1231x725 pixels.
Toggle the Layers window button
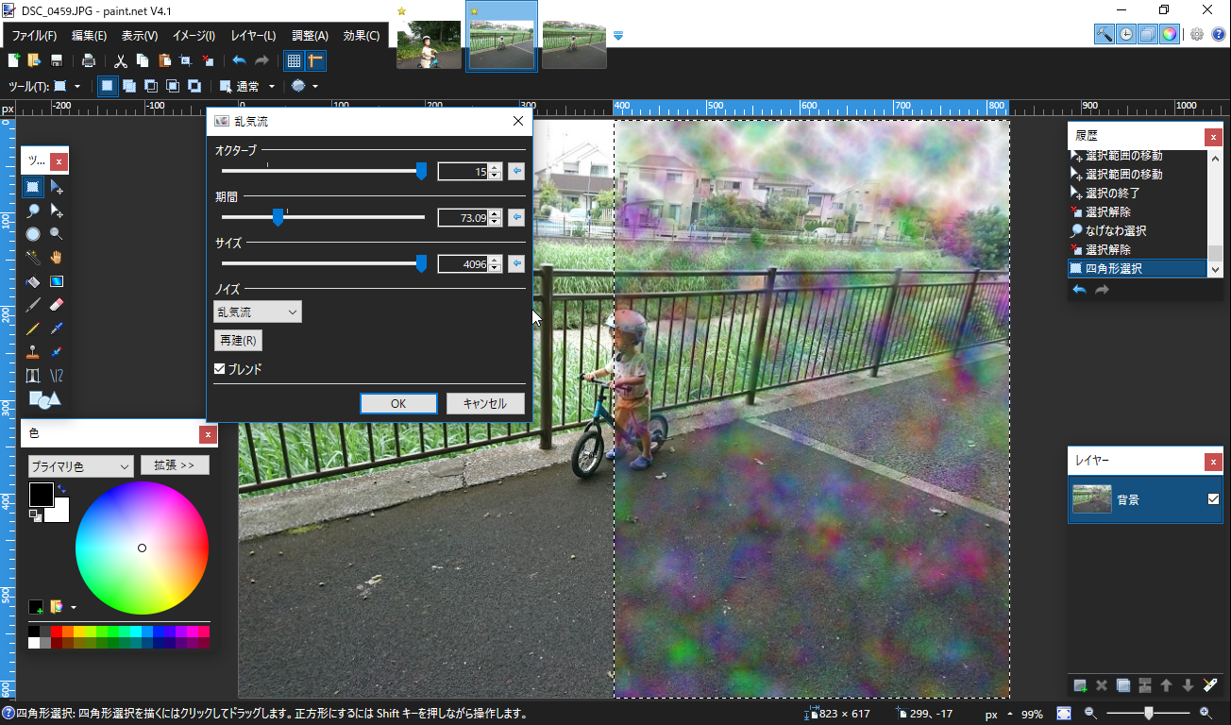tap(1148, 34)
